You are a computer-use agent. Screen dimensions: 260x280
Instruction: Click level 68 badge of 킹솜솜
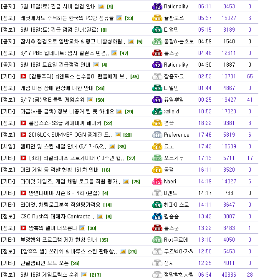click(157, 217)
